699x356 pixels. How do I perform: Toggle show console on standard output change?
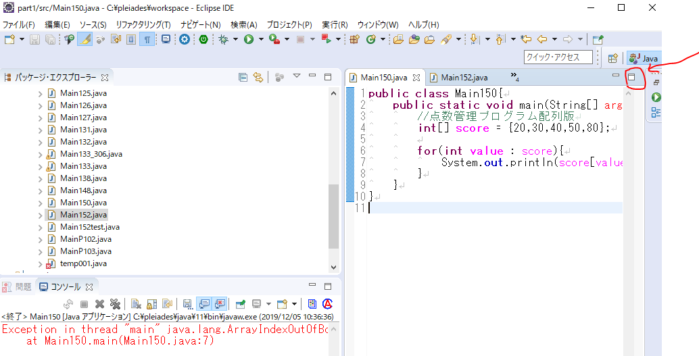tap(203, 304)
